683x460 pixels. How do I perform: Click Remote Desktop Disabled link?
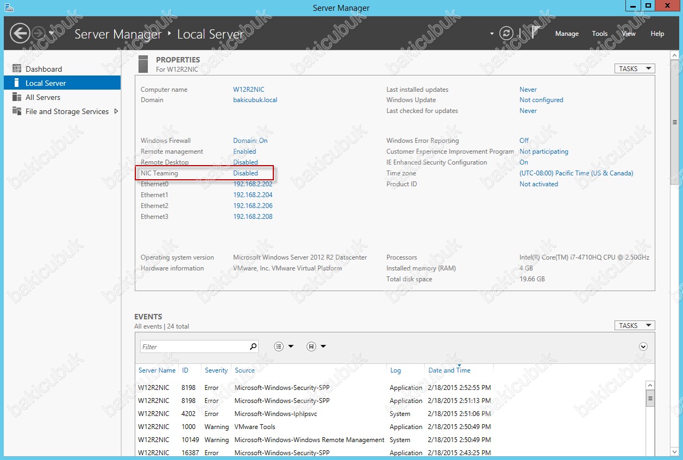point(246,162)
